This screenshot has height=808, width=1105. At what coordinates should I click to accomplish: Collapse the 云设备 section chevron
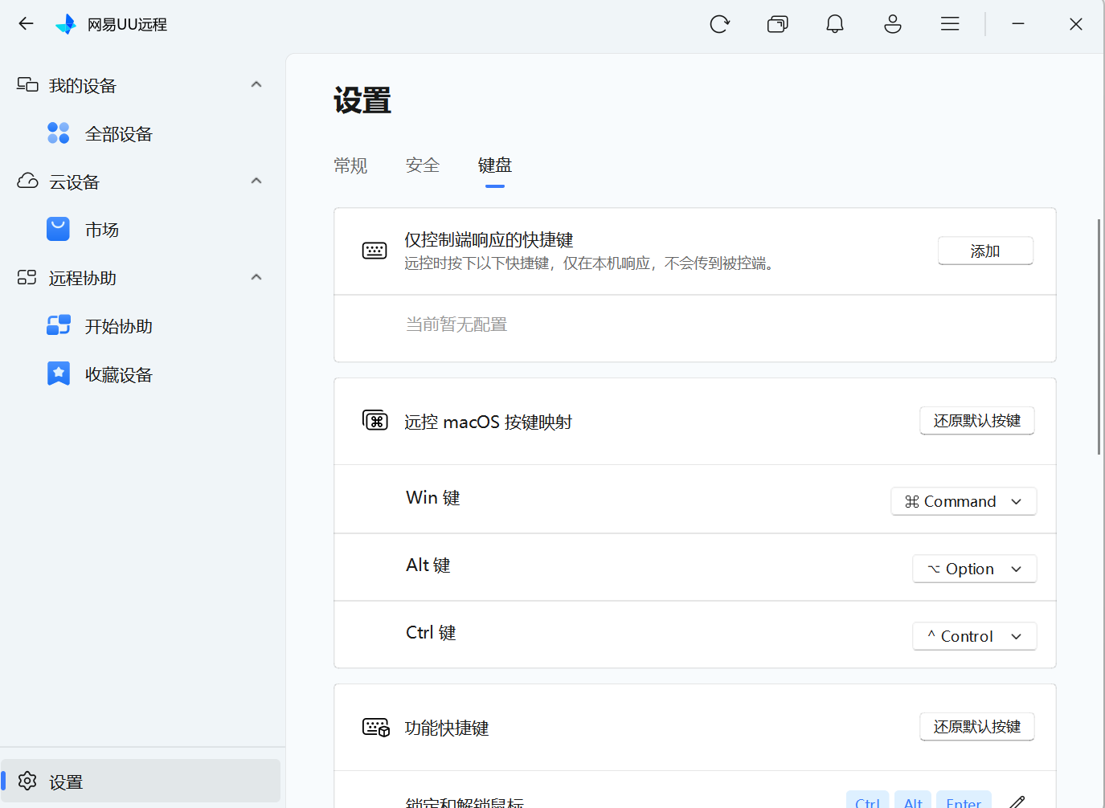click(x=256, y=181)
